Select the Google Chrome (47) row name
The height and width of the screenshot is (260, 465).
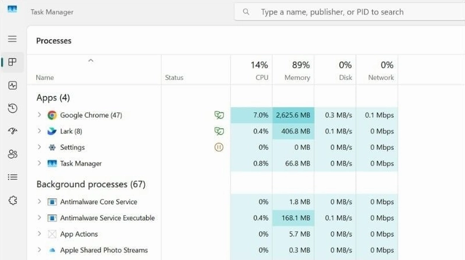(91, 115)
